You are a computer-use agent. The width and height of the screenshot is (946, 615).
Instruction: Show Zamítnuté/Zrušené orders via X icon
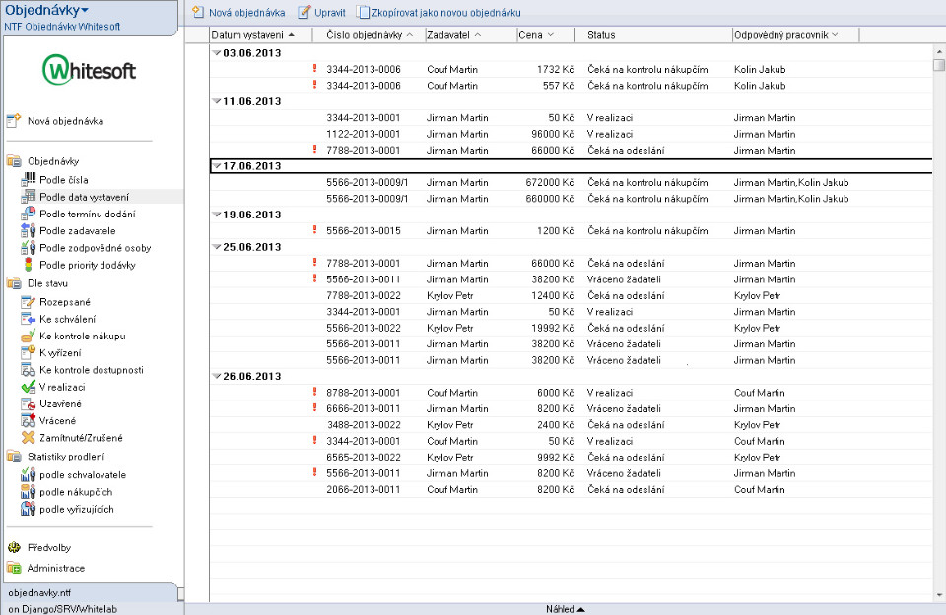(x=29, y=438)
